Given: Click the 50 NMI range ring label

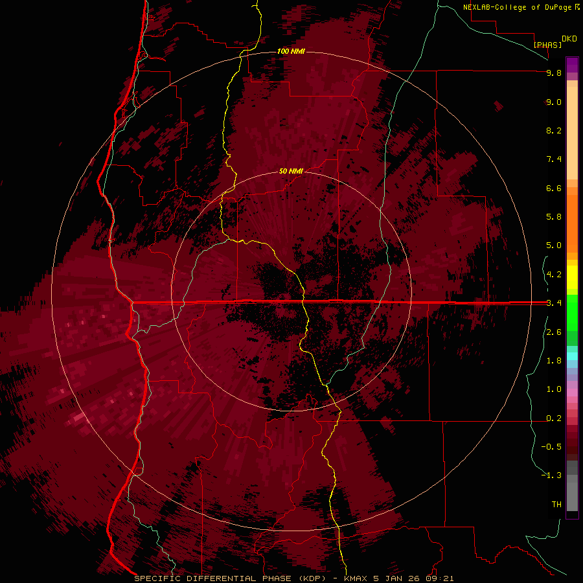Looking at the screenshot, I should point(291,171).
